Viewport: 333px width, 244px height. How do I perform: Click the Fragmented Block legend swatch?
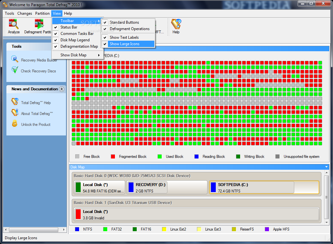tap(113, 157)
